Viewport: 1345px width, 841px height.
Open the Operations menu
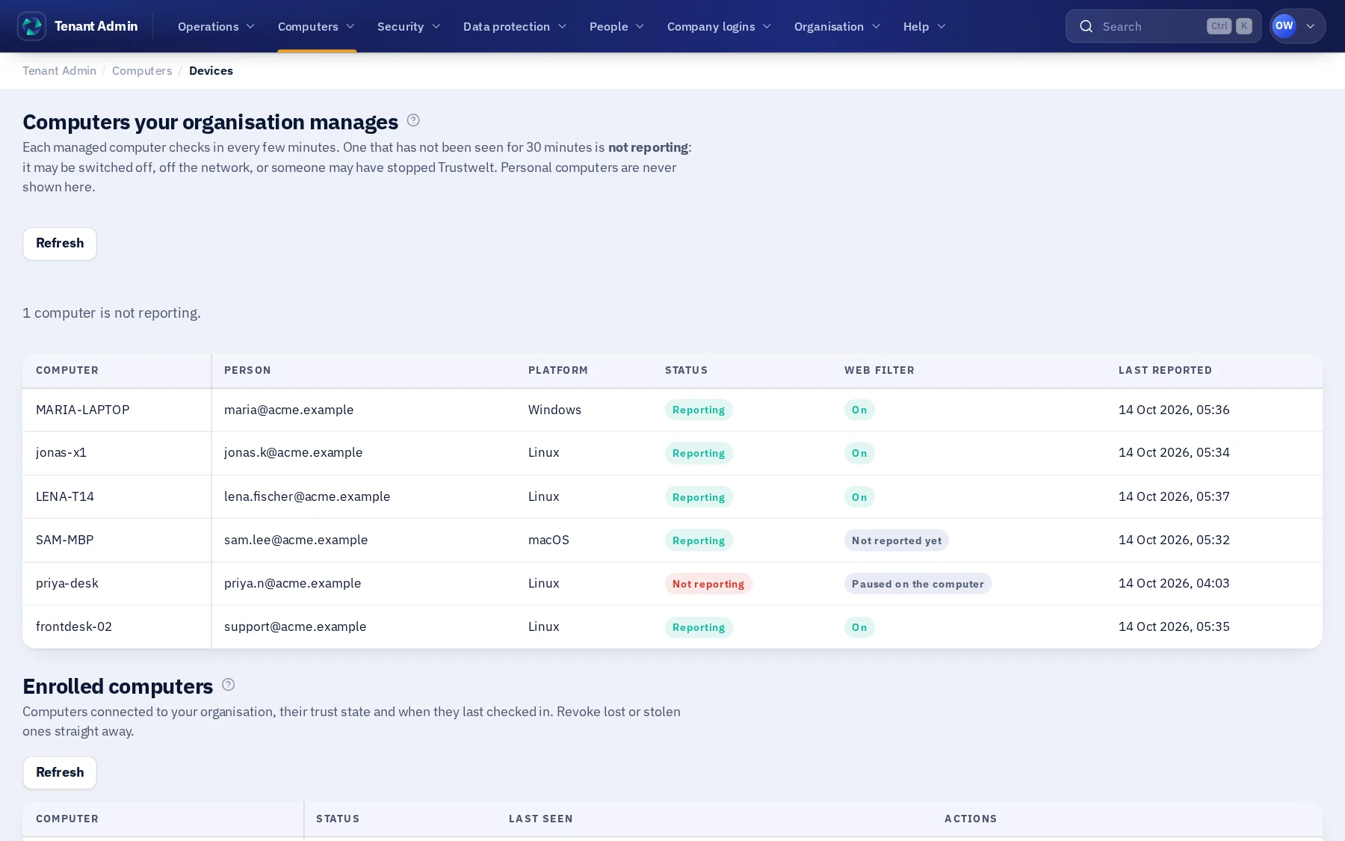(216, 26)
